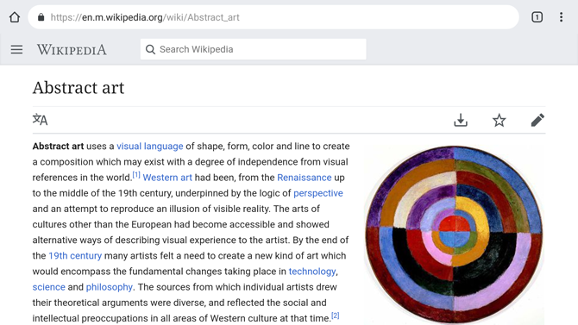Jump to citation reference [2]
The image size is (578, 325).
click(335, 316)
